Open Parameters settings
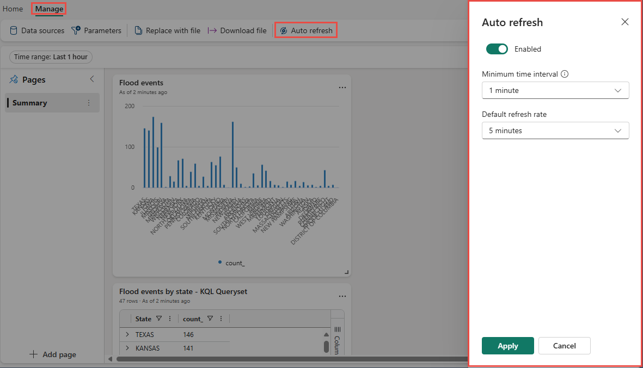Image resolution: width=643 pixels, height=368 pixels. point(96,30)
